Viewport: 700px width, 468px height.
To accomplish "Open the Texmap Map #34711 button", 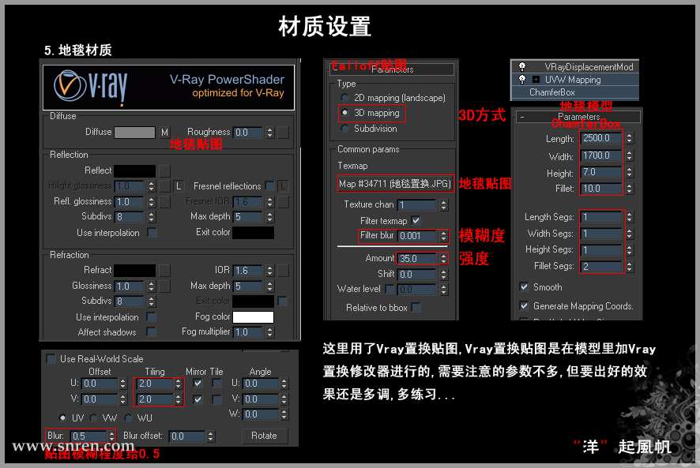I will (395, 184).
